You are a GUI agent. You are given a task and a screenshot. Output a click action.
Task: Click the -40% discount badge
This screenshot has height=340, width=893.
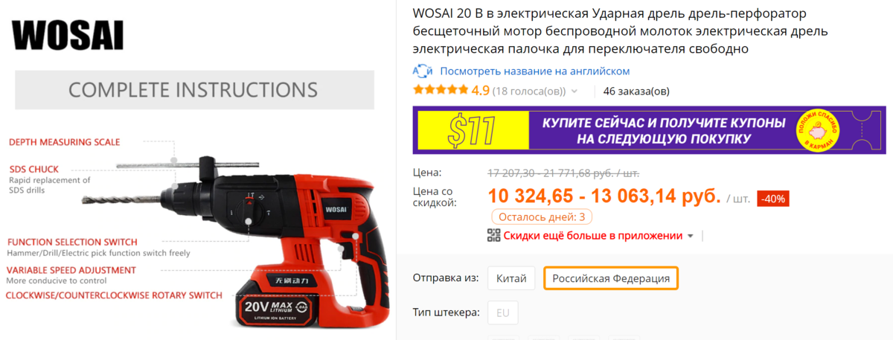[773, 199]
